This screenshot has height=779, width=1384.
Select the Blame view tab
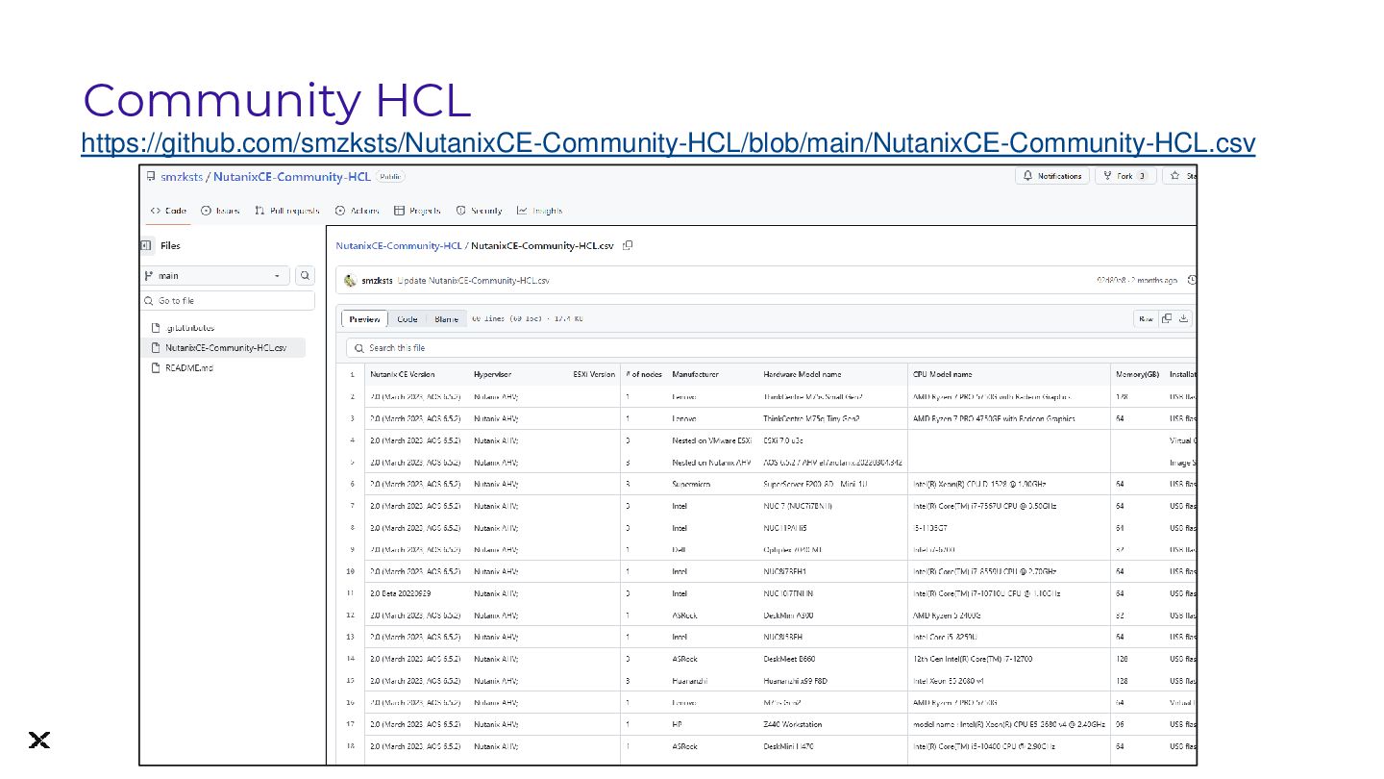pos(447,319)
